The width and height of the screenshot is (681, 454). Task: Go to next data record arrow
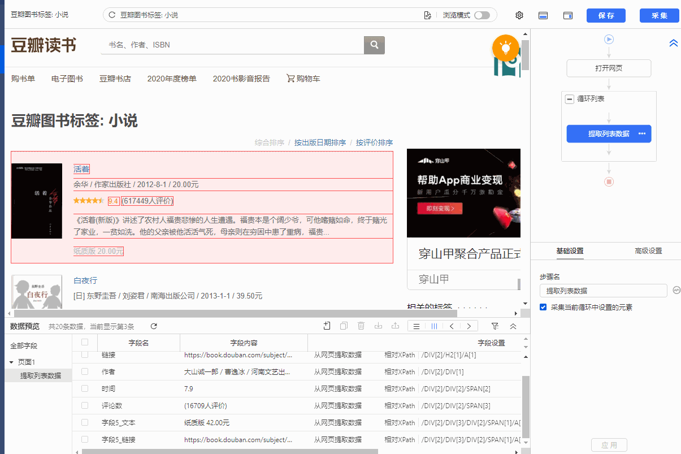point(469,326)
